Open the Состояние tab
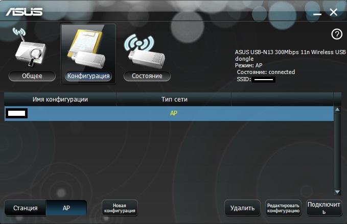Screen dimensions: 347x224 [x=147, y=76]
